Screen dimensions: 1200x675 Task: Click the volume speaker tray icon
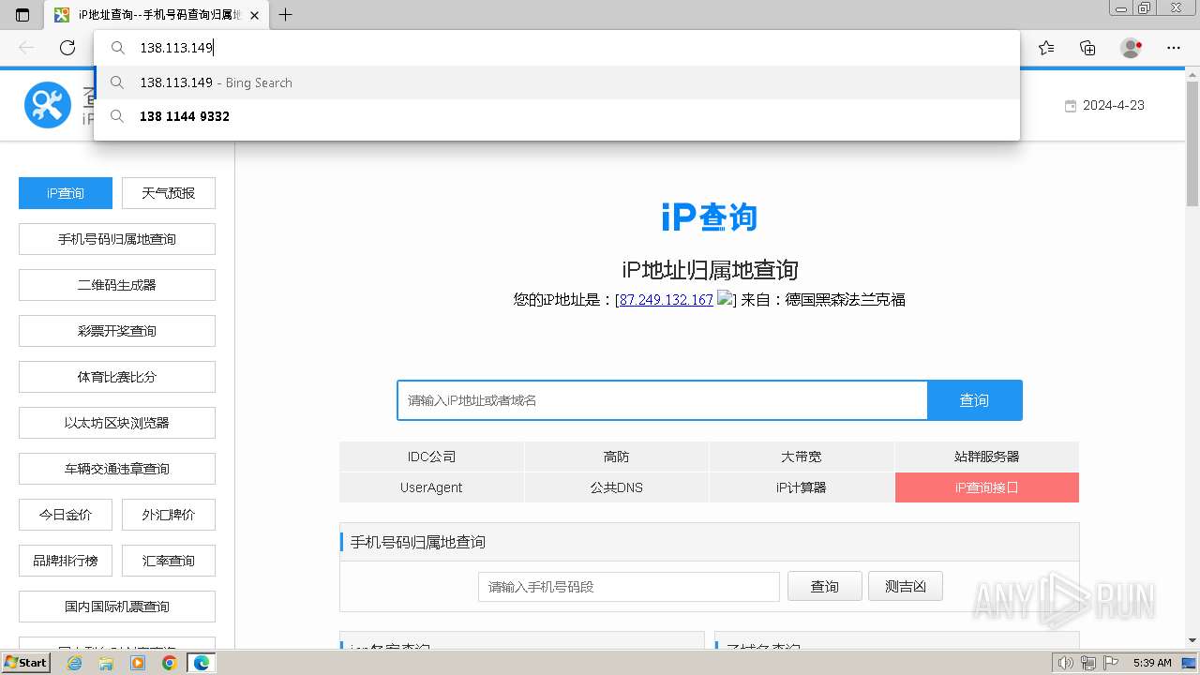(x=1066, y=663)
